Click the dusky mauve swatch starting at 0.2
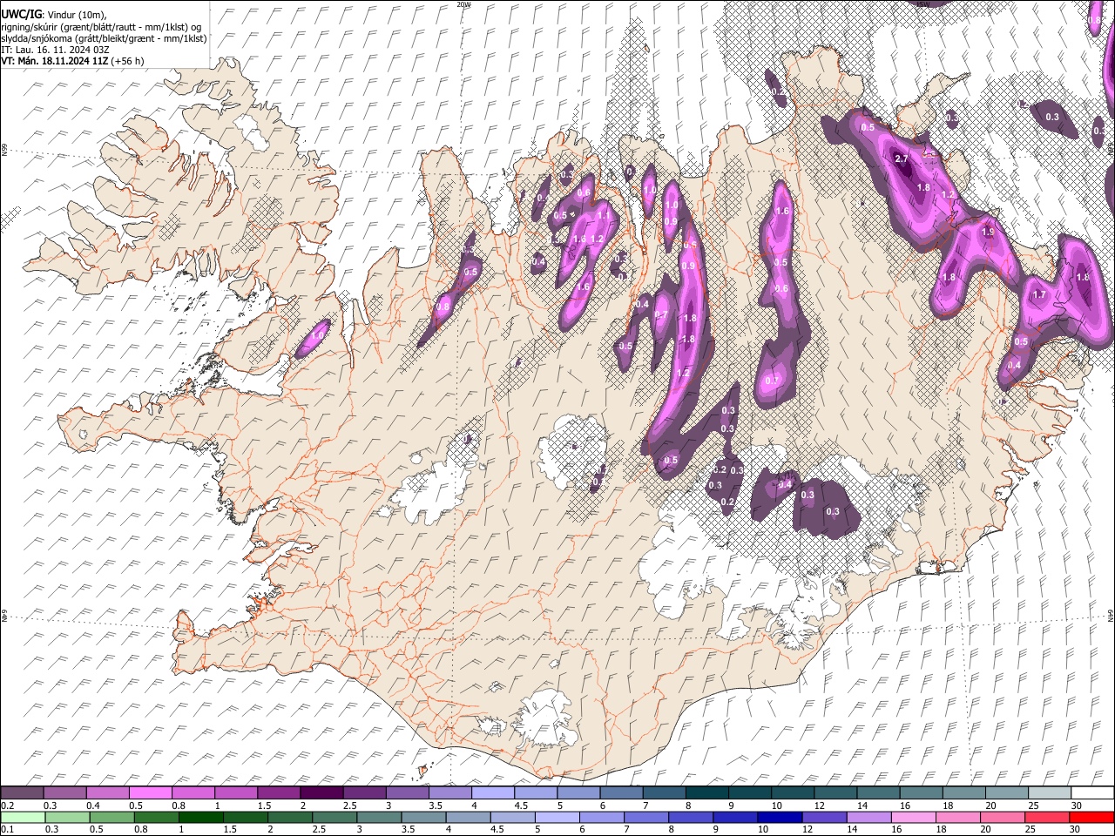The image size is (1115, 836). point(22,792)
